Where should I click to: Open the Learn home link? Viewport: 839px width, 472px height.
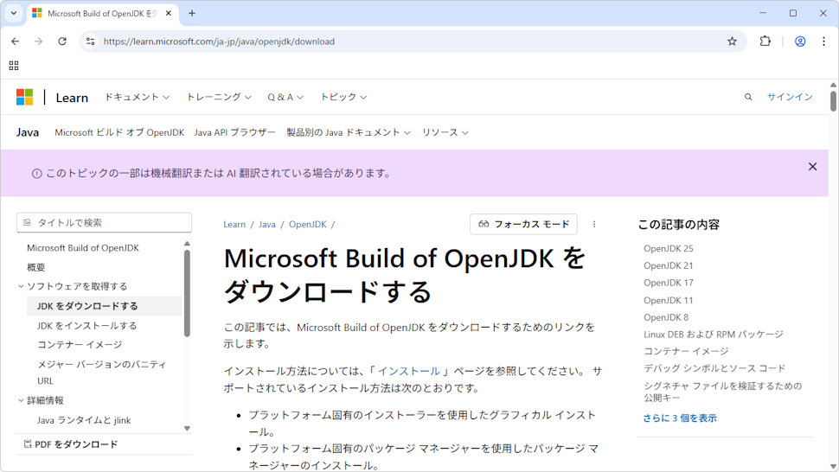(72, 98)
